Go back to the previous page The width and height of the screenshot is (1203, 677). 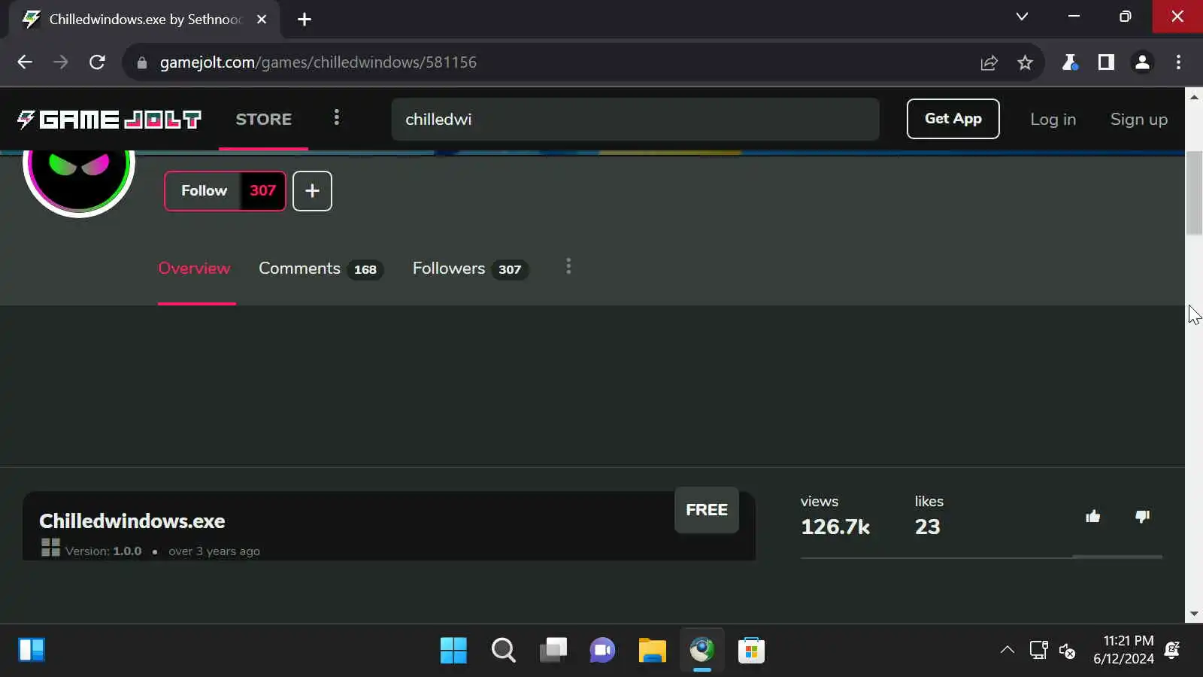point(25,62)
